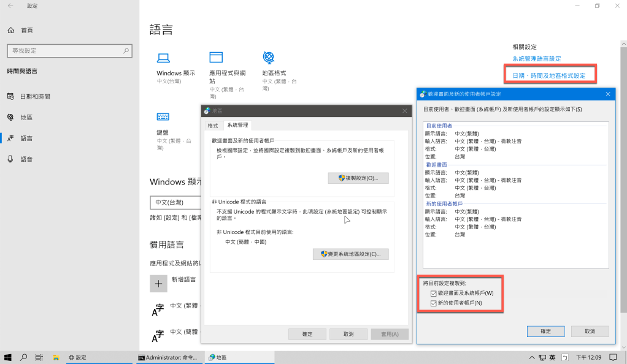This screenshot has width=627, height=364.
Task: Open the 鍵盤 keyboard icon
Action: pos(163,116)
